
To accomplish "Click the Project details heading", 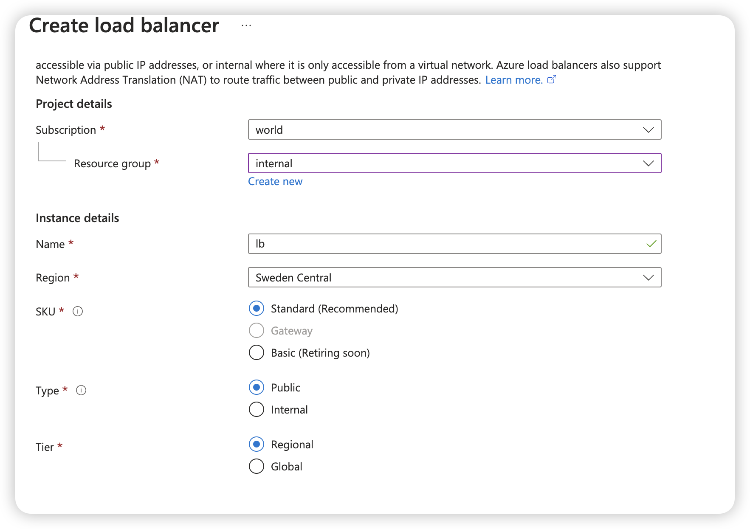I will tap(74, 104).
